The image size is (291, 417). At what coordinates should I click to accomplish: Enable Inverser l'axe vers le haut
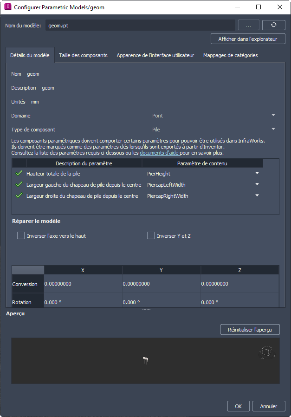tap(21, 235)
